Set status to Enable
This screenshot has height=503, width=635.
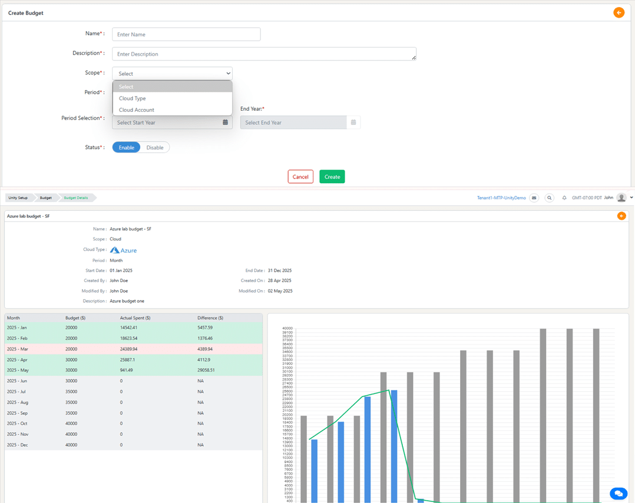[127, 147]
